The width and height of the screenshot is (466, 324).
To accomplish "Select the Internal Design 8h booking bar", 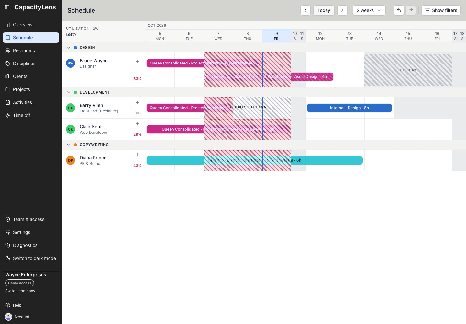I will [349, 108].
